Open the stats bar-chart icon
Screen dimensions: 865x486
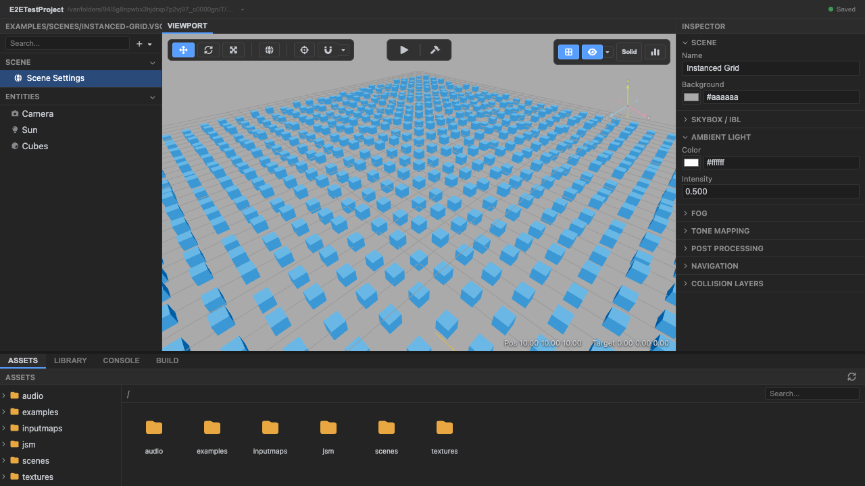[x=655, y=52]
